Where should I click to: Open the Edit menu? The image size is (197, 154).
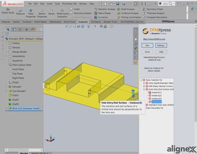(x=36, y=4)
